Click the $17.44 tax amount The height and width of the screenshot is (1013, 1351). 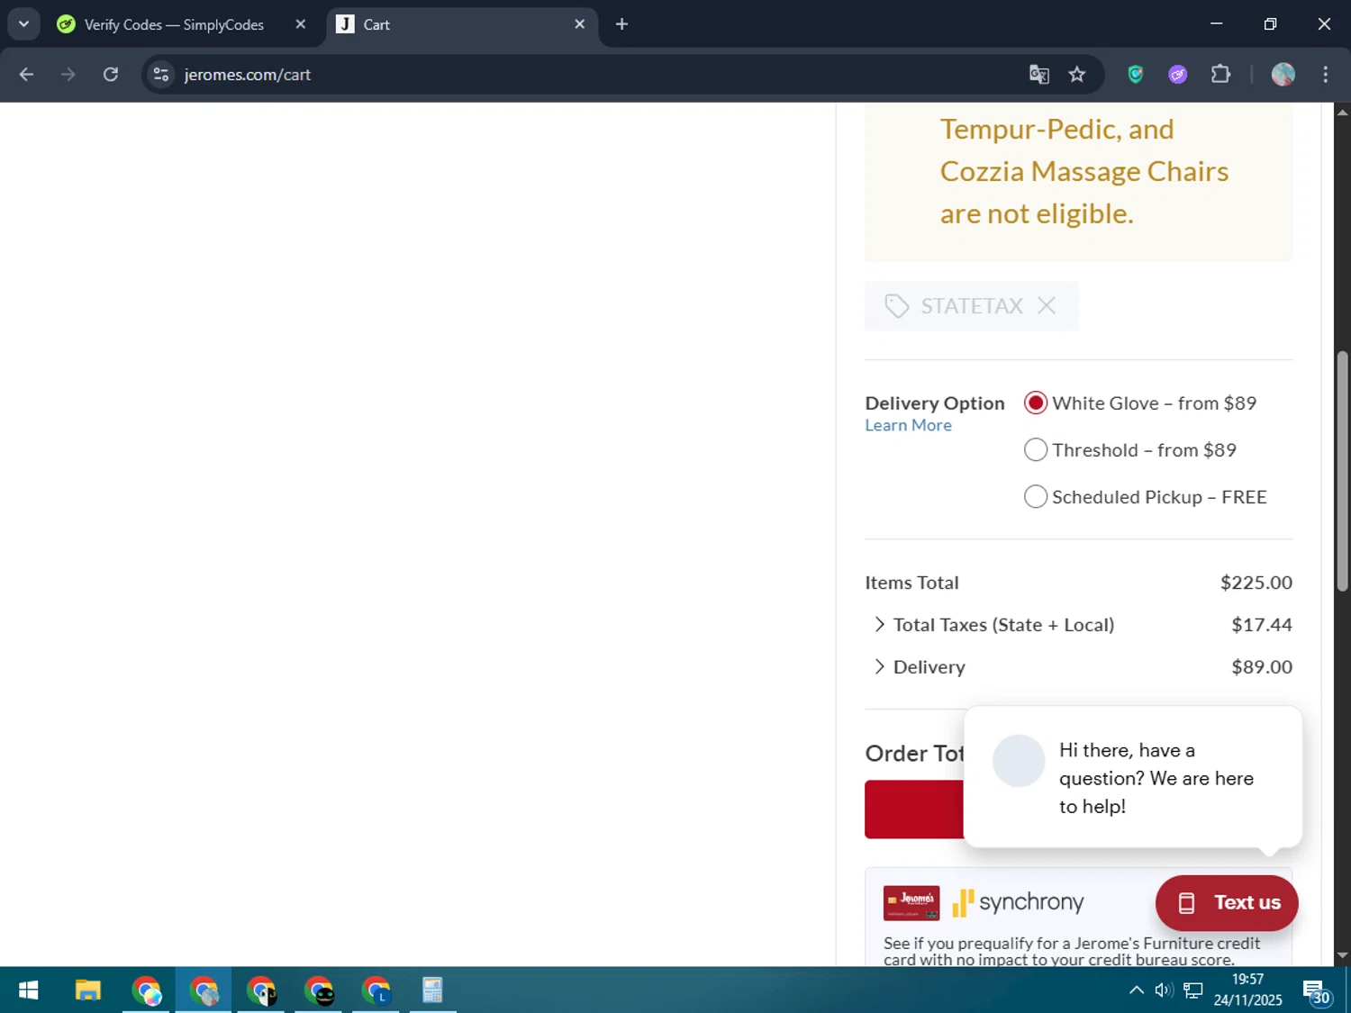point(1261,625)
